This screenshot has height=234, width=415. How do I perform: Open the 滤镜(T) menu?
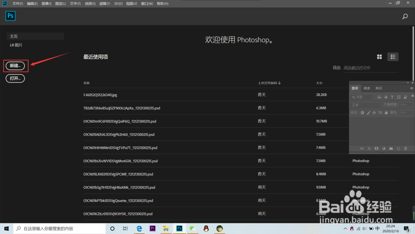click(105, 4)
